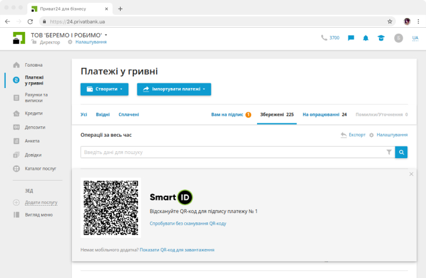This screenshot has width=426, height=278.
Task: Click the Спробувати без сканування QR-коду link
Action: point(187,223)
